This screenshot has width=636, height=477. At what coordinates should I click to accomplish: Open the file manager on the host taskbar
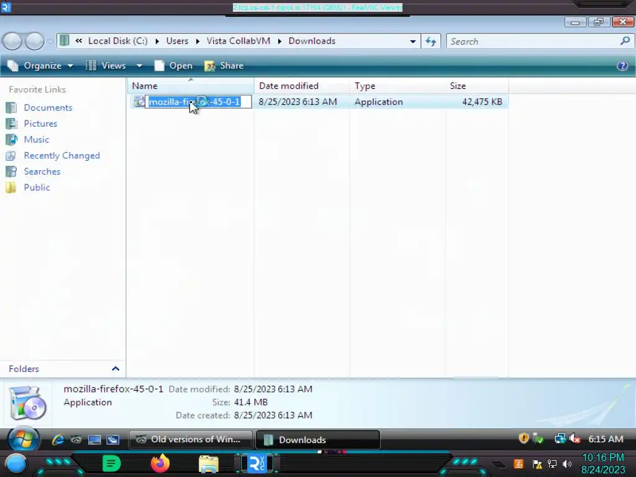[209, 463]
